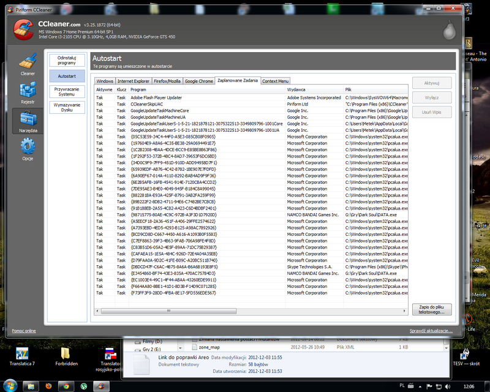This screenshot has height=392, width=490.
Task: Select the Adobe Flash Player Updater row
Action: point(156,97)
